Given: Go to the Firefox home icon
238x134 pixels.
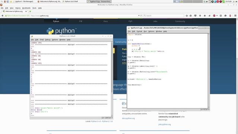Looking at the screenshot, I should pos(205,16).
